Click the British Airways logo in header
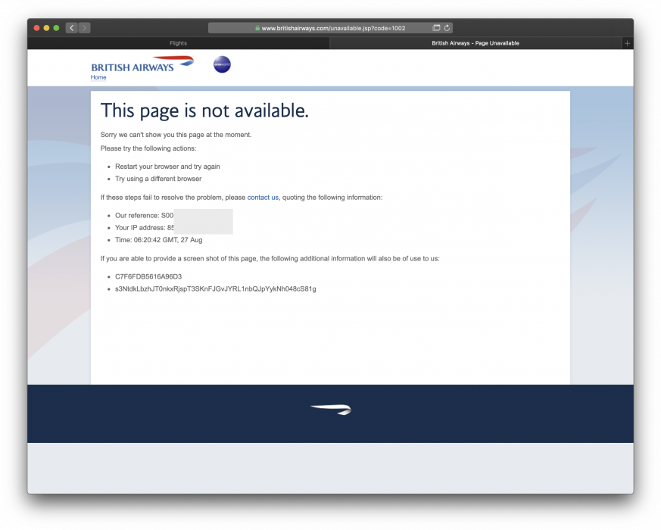 (133, 65)
